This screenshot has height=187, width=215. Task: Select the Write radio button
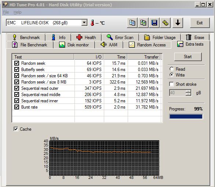(x=172, y=75)
